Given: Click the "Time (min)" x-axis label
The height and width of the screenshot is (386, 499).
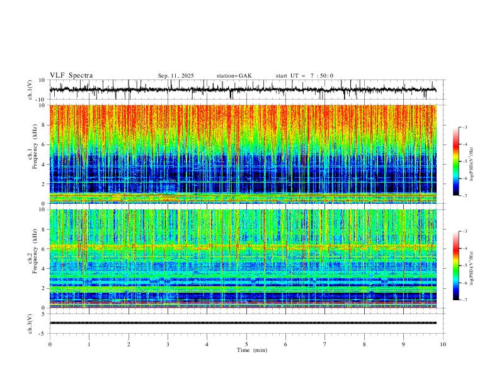Looking at the screenshot, I should pyautogui.click(x=252, y=350).
